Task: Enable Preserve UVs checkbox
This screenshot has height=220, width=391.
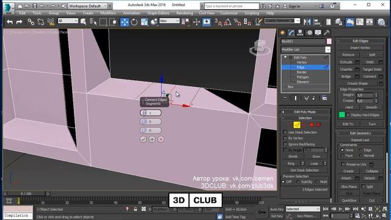Action: coord(343,164)
